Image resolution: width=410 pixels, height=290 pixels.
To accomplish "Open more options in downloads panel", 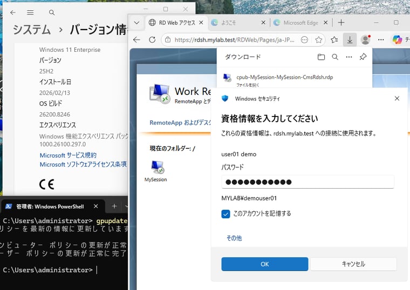I will (349, 57).
